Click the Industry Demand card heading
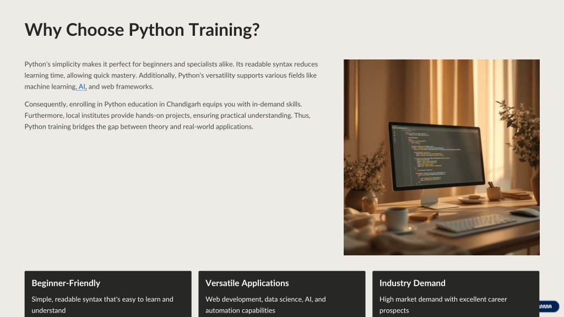The height and width of the screenshot is (317, 564). (x=412, y=283)
